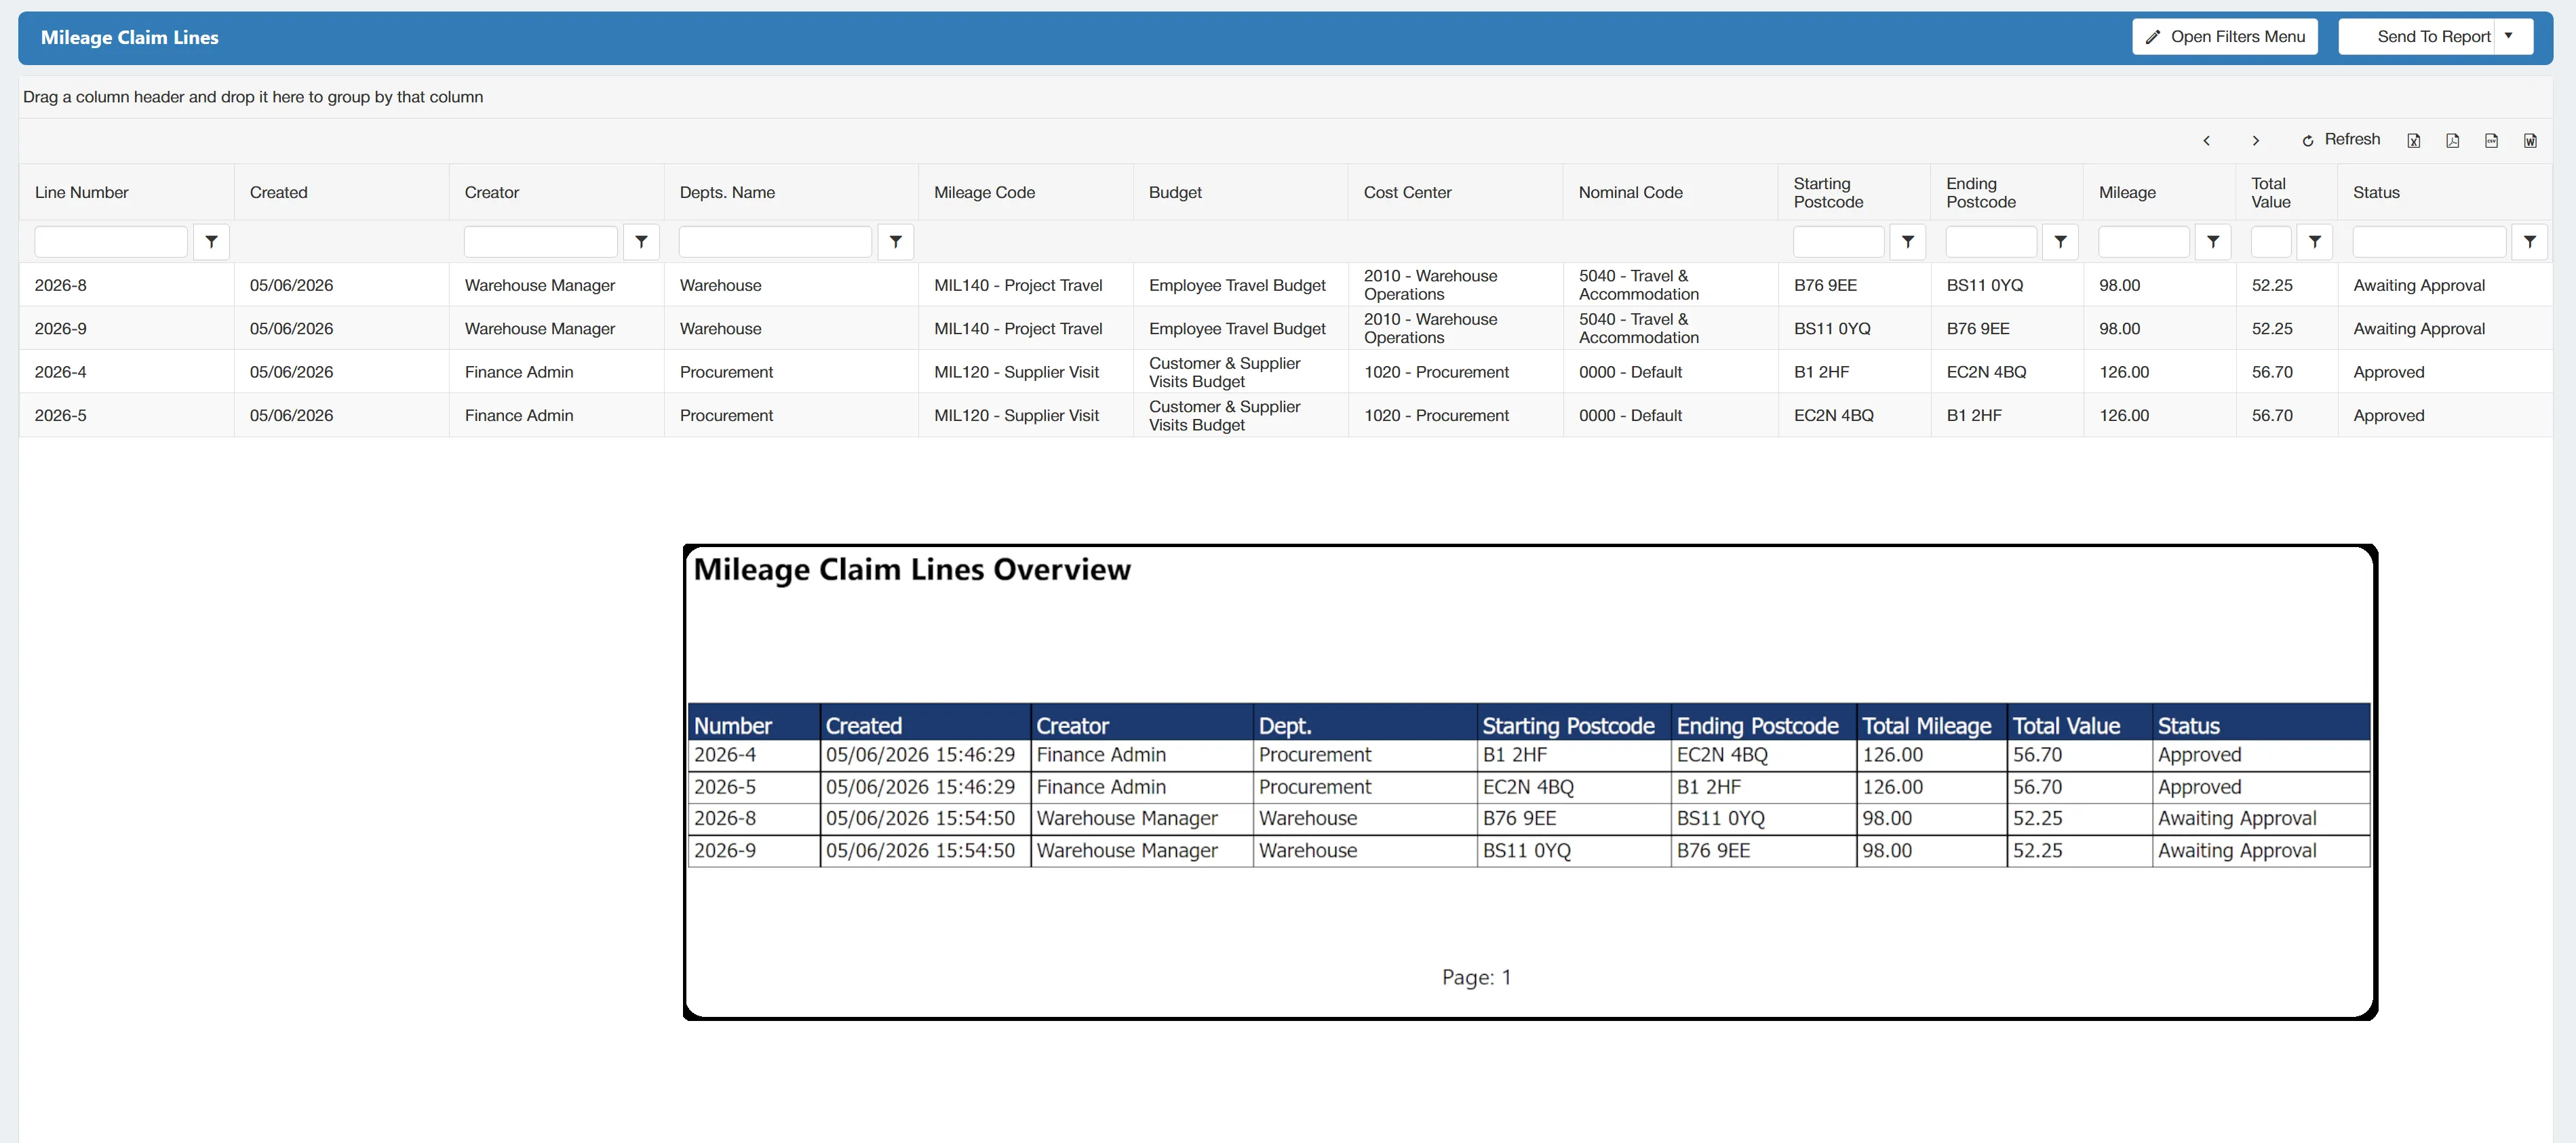Export the grid to Excel
Image resolution: width=2576 pixels, height=1143 pixels.
[2413, 141]
